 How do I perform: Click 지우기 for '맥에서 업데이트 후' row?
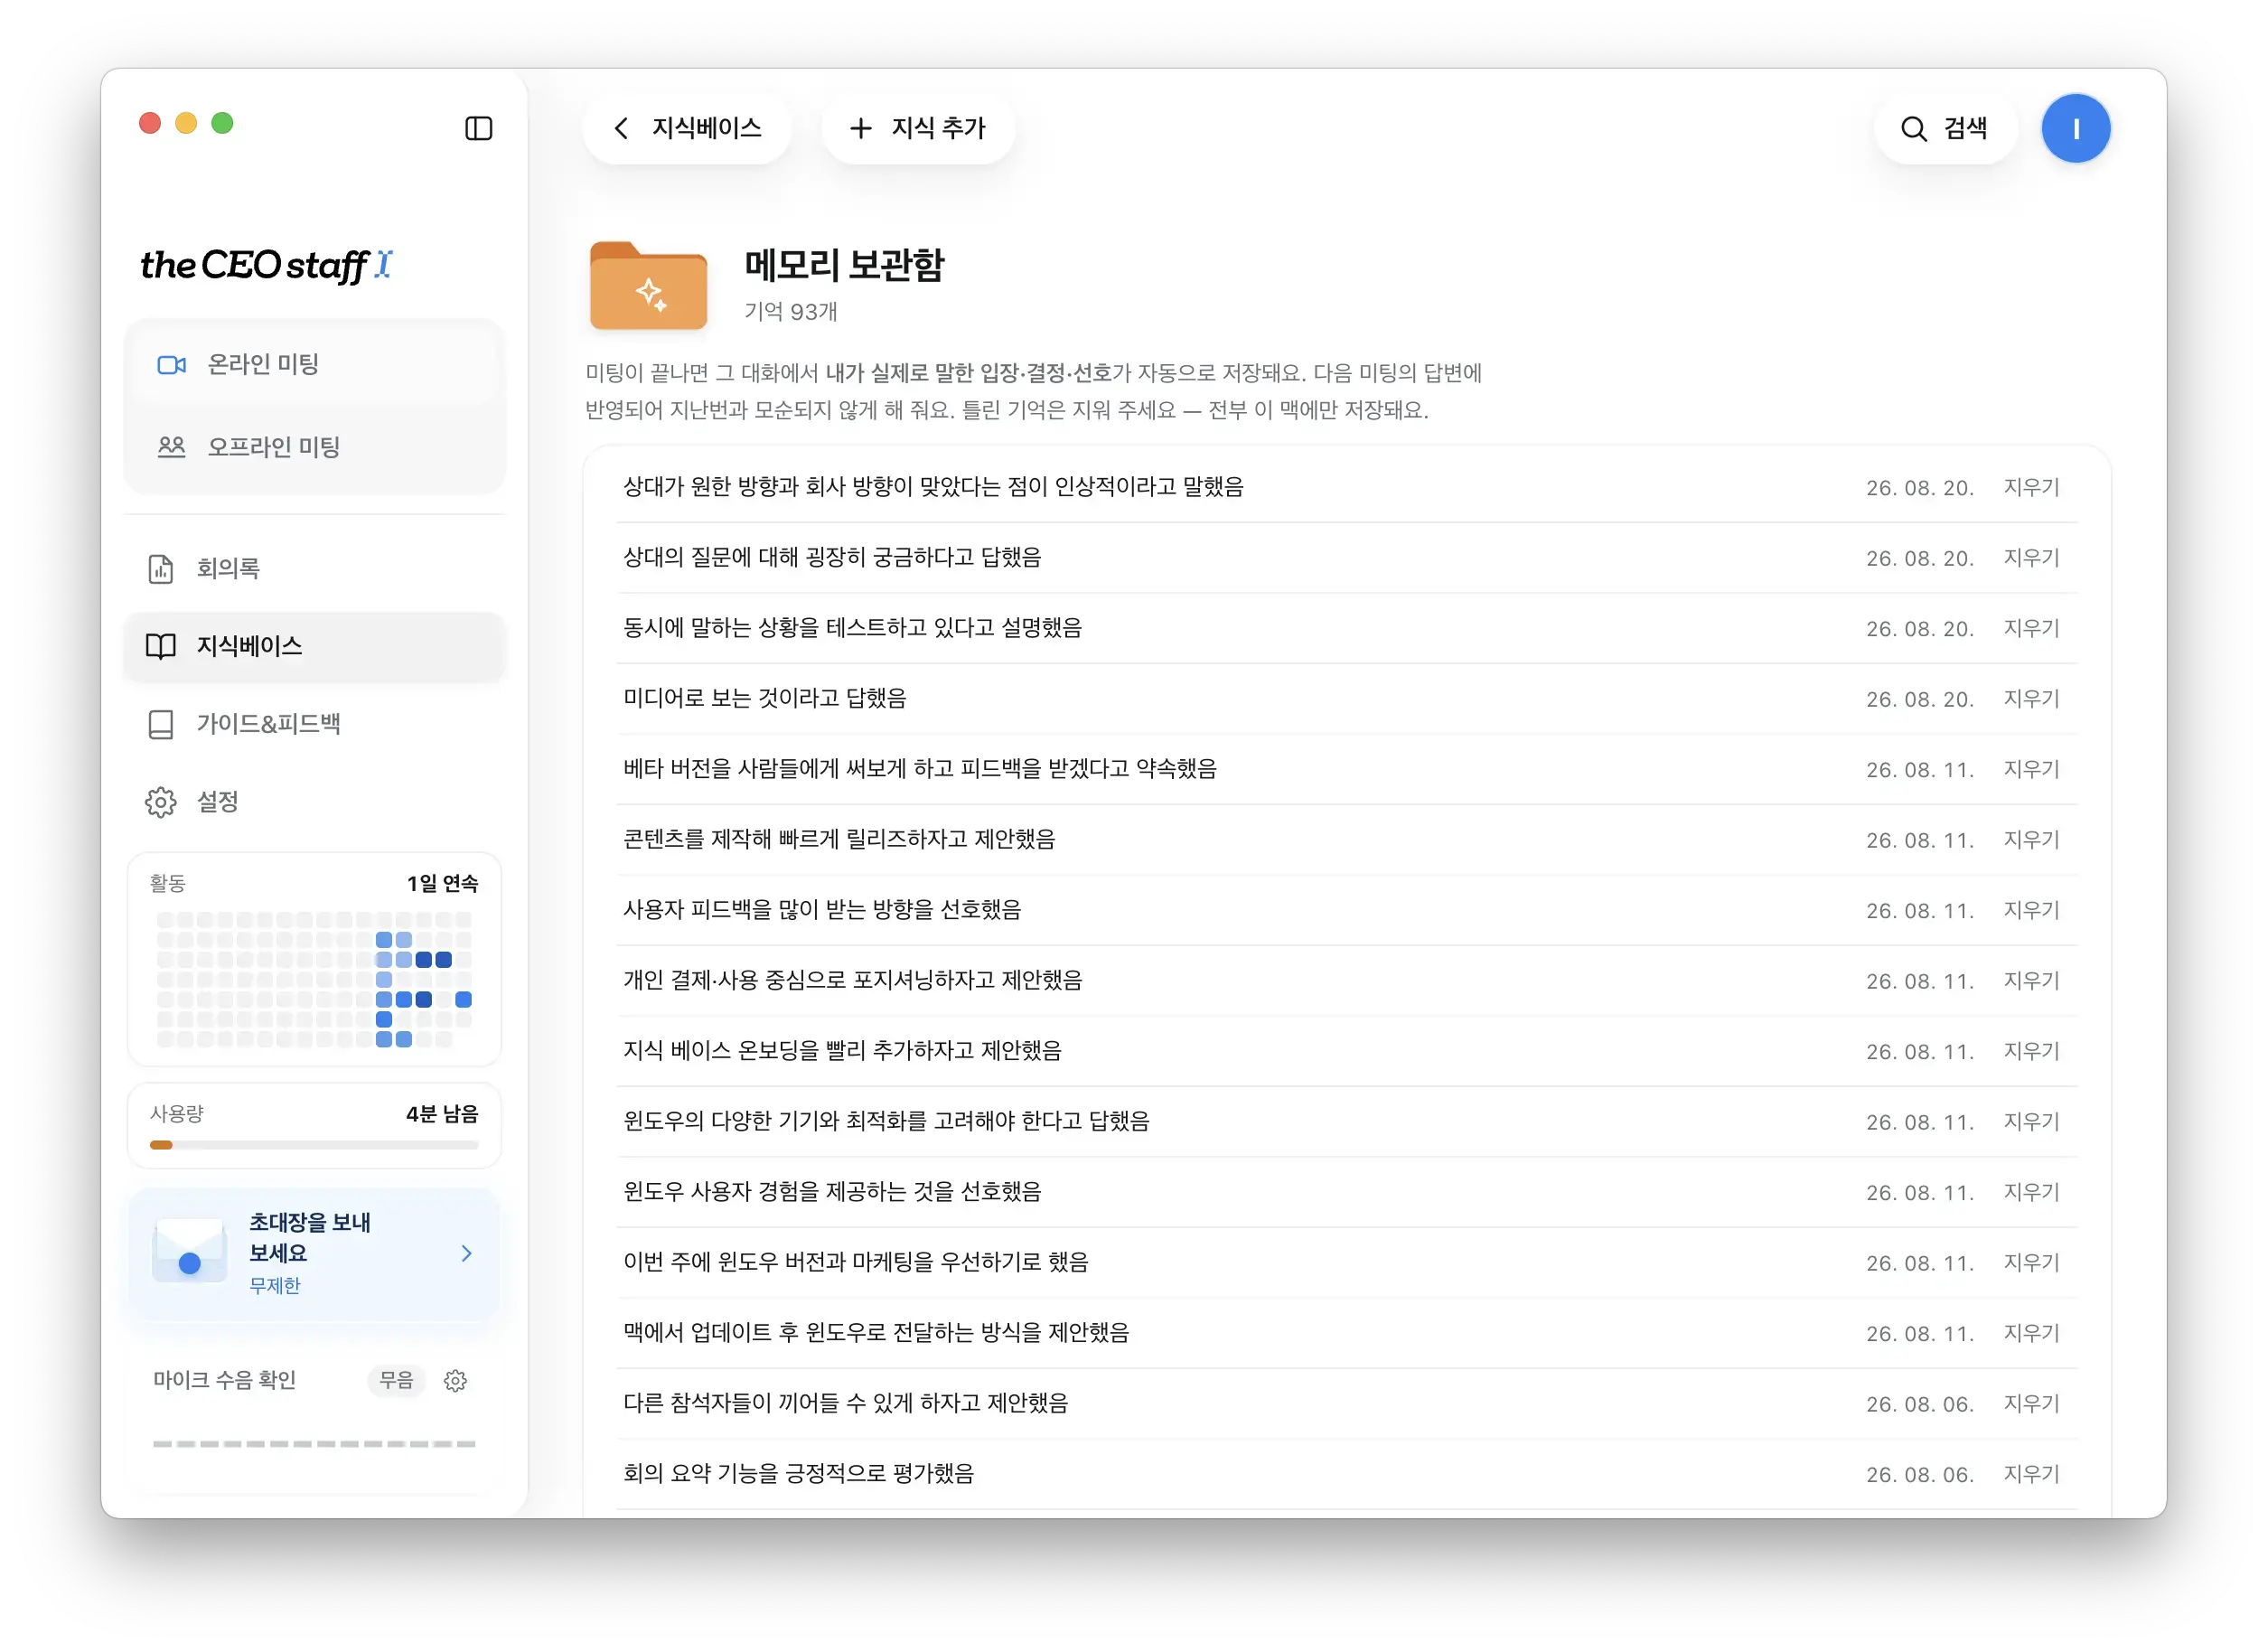tap(2031, 1334)
